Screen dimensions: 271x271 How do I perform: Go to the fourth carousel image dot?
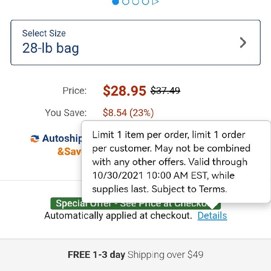tap(145, 2)
